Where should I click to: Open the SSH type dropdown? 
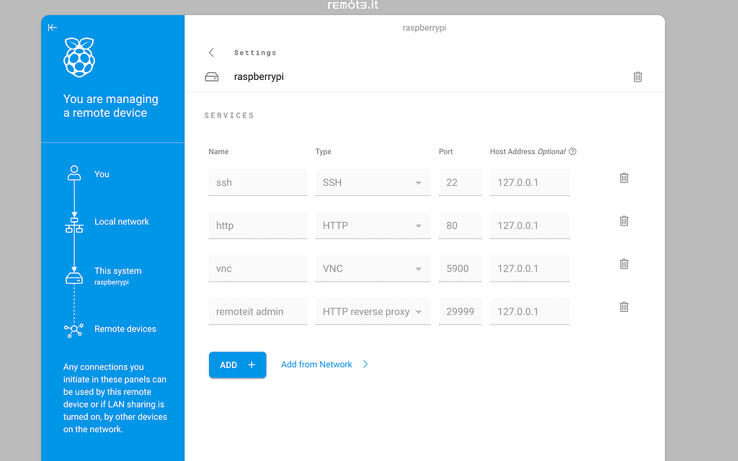[418, 183]
